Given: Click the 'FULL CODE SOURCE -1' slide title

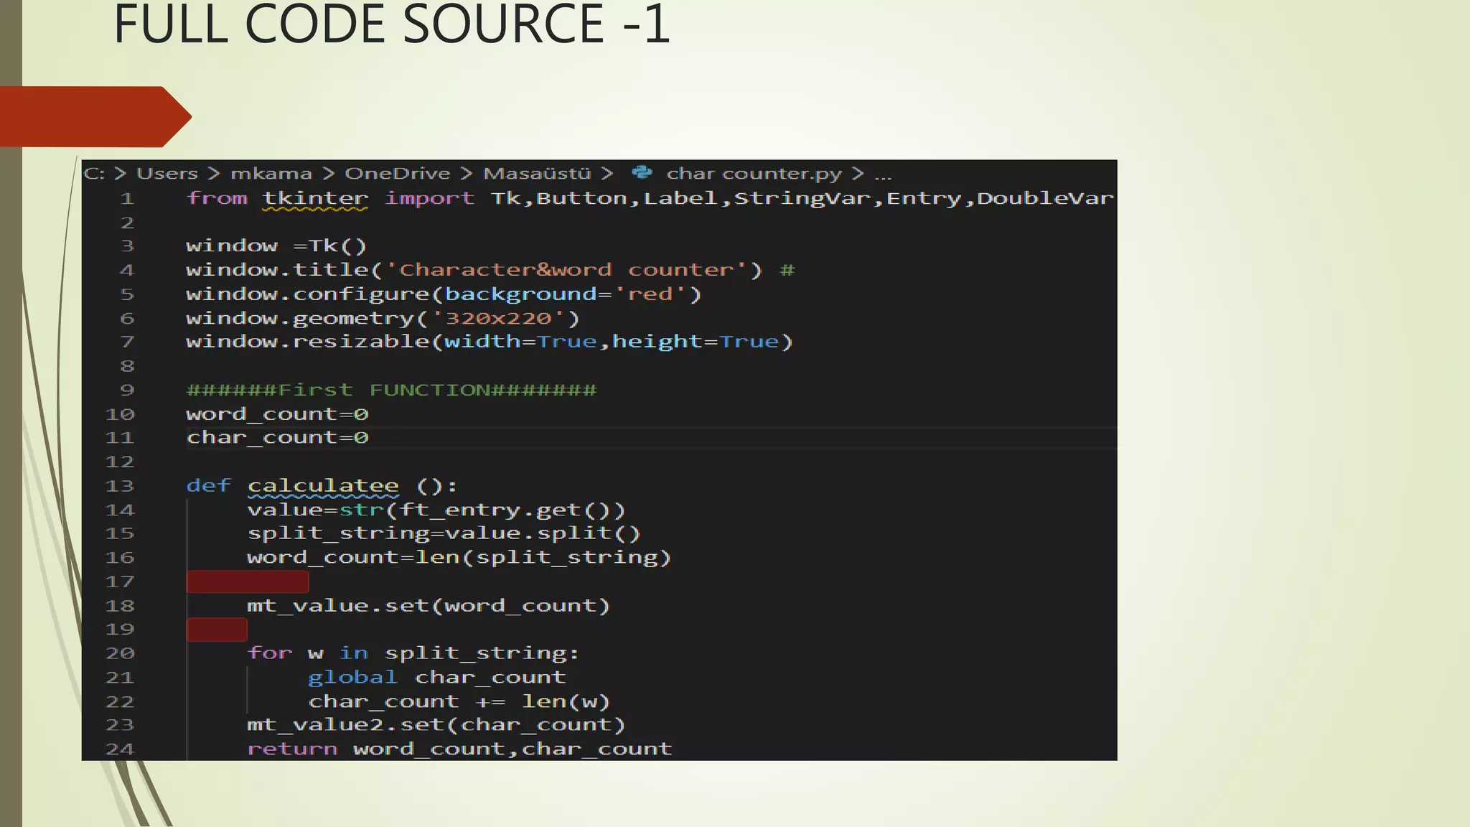Looking at the screenshot, I should [392, 24].
